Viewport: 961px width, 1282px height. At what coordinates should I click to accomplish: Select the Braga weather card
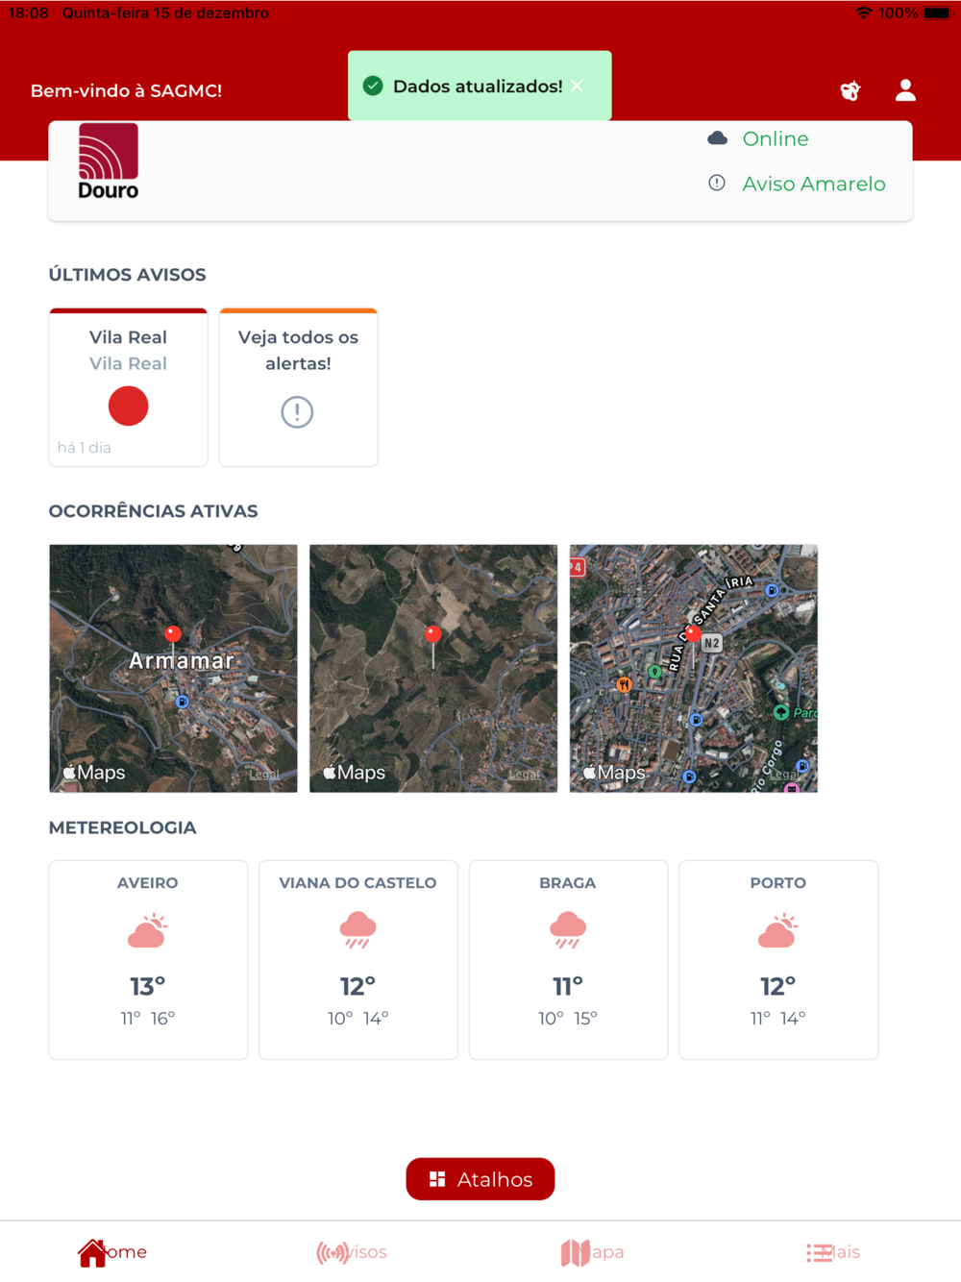tap(568, 959)
